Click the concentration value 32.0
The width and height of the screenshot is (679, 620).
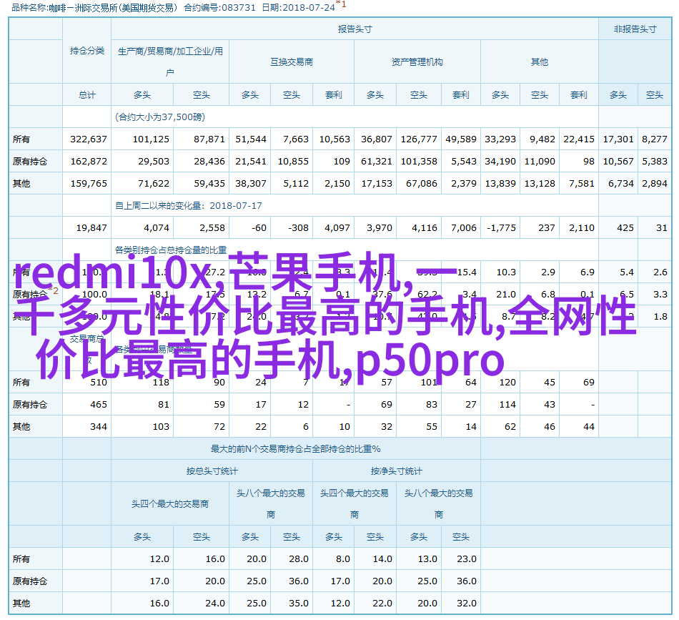coord(467,603)
